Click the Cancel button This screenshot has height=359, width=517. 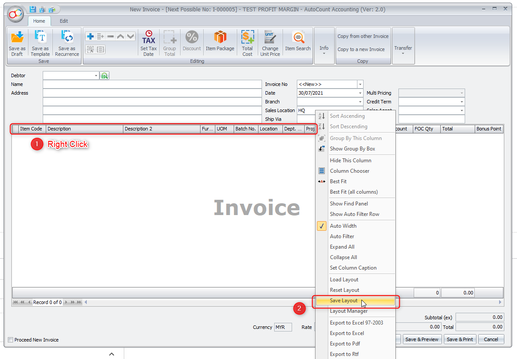pos(490,339)
